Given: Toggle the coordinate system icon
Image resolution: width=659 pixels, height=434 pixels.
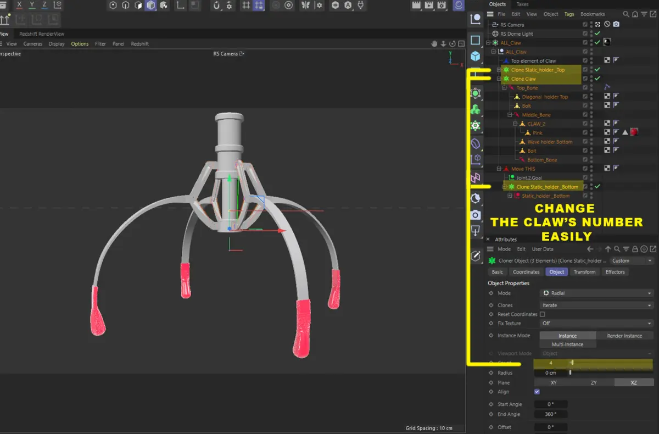Looking at the screenshot, I should [x=58, y=5].
